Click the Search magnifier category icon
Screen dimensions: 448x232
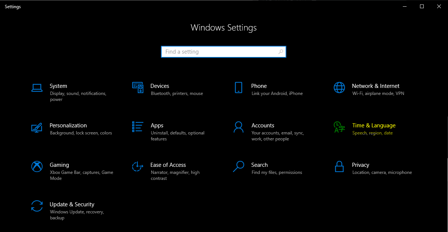tap(239, 166)
